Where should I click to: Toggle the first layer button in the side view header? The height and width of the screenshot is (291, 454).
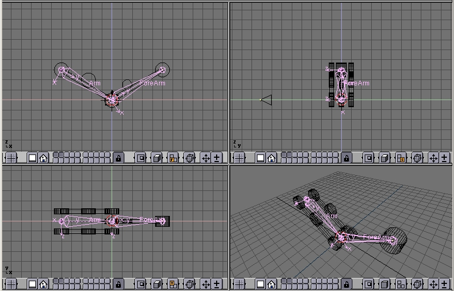tap(283, 156)
